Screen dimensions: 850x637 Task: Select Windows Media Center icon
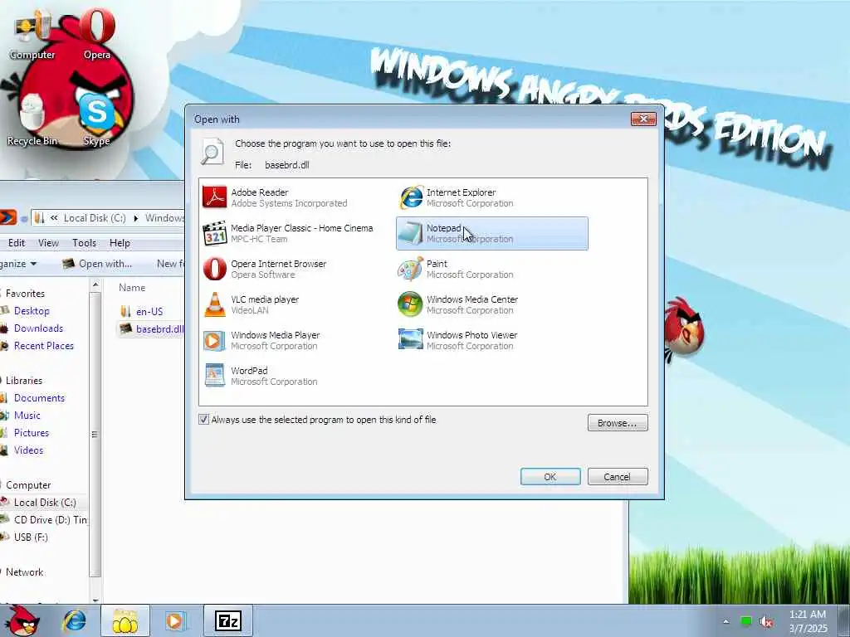(x=410, y=304)
